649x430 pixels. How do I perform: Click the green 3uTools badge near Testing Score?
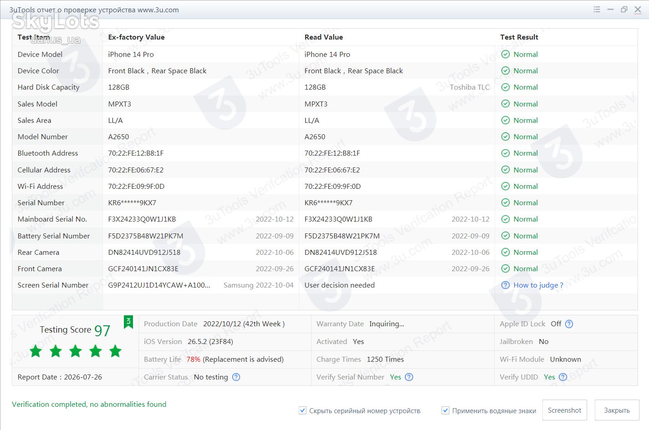point(128,322)
